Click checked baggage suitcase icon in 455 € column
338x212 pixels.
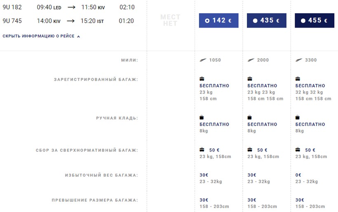[x=298, y=79]
